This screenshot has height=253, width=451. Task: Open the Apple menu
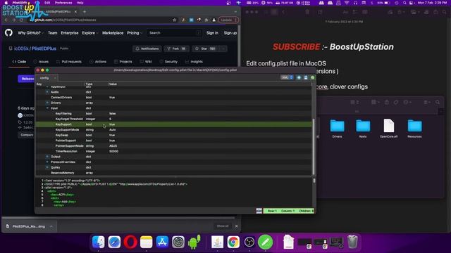pos(6,3)
